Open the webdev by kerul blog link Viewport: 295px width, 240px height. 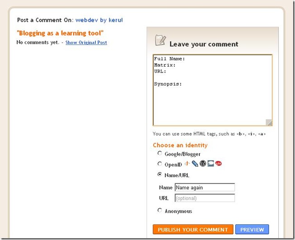click(x=99, y=20)
